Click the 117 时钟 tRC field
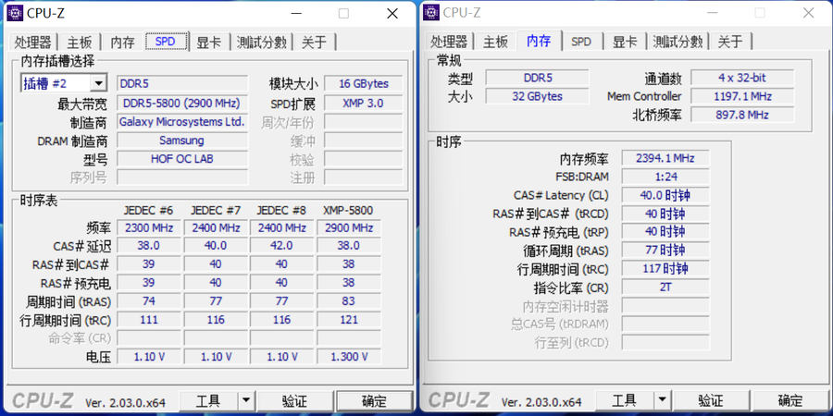 coord(665,268)
